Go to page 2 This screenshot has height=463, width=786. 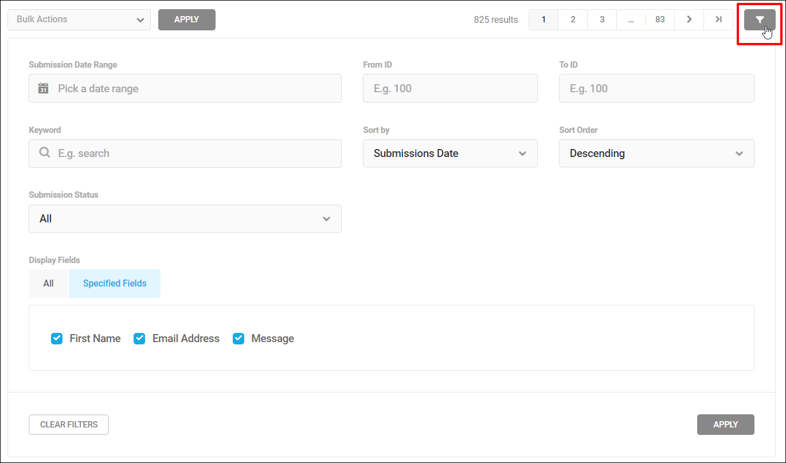point(573,19)
